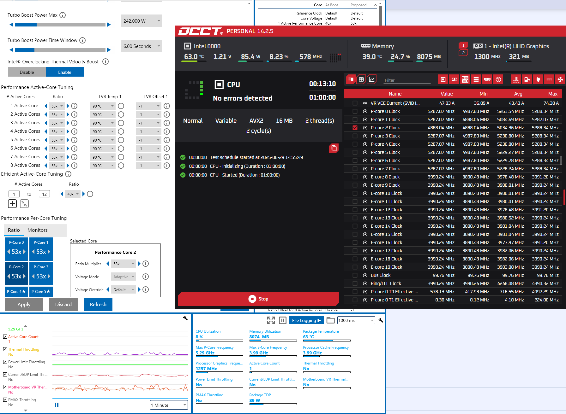Click the collapse-ranges icon beside the plus button
The image size is (566, 414).
(x=24, y=204)
